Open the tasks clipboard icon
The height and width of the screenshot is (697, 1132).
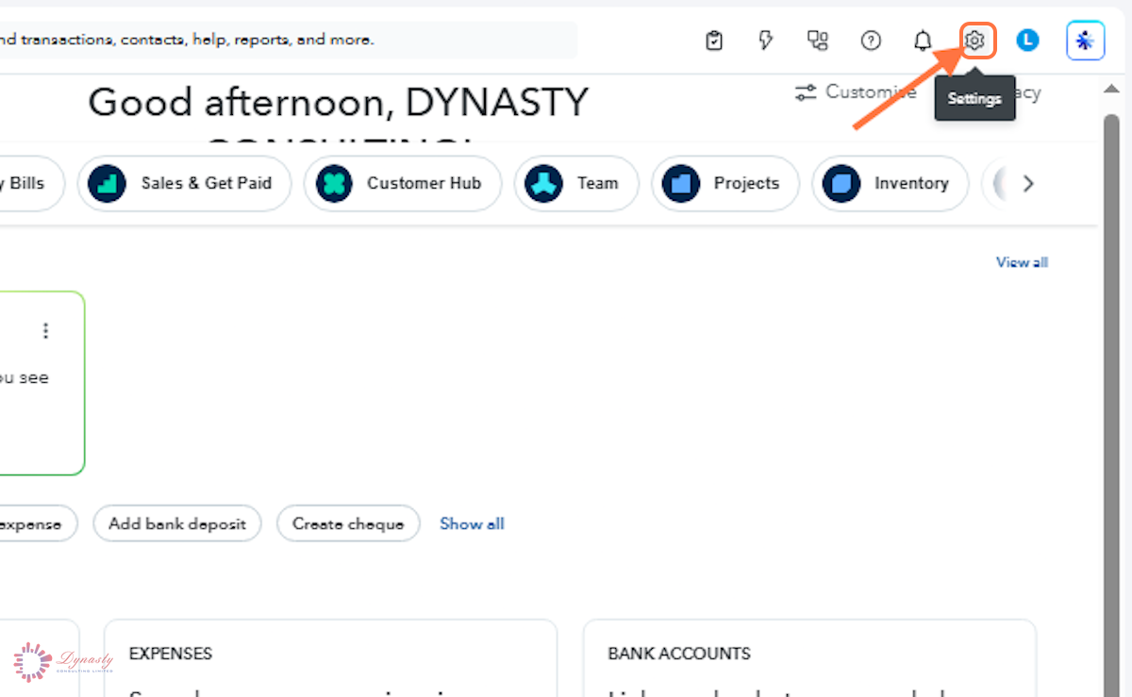[x=714, y=41]
